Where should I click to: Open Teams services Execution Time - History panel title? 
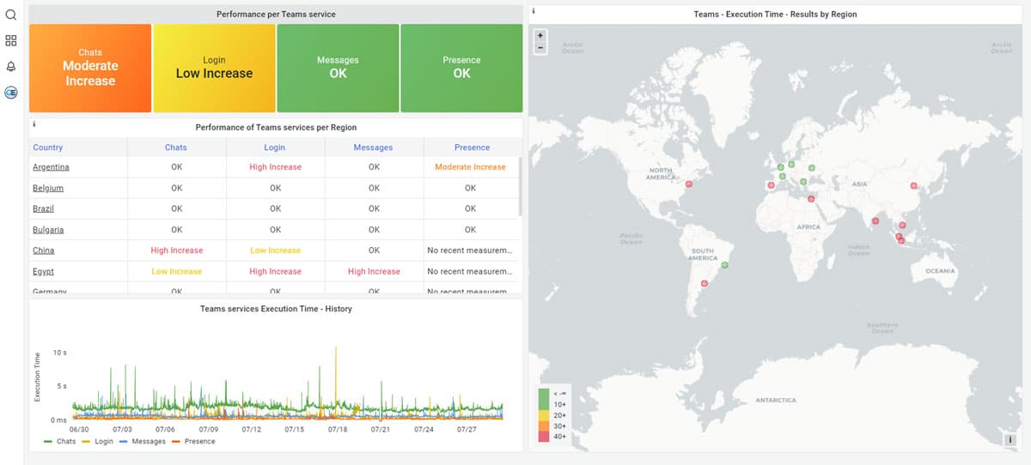pyautogui.click(x=276, y=309)
